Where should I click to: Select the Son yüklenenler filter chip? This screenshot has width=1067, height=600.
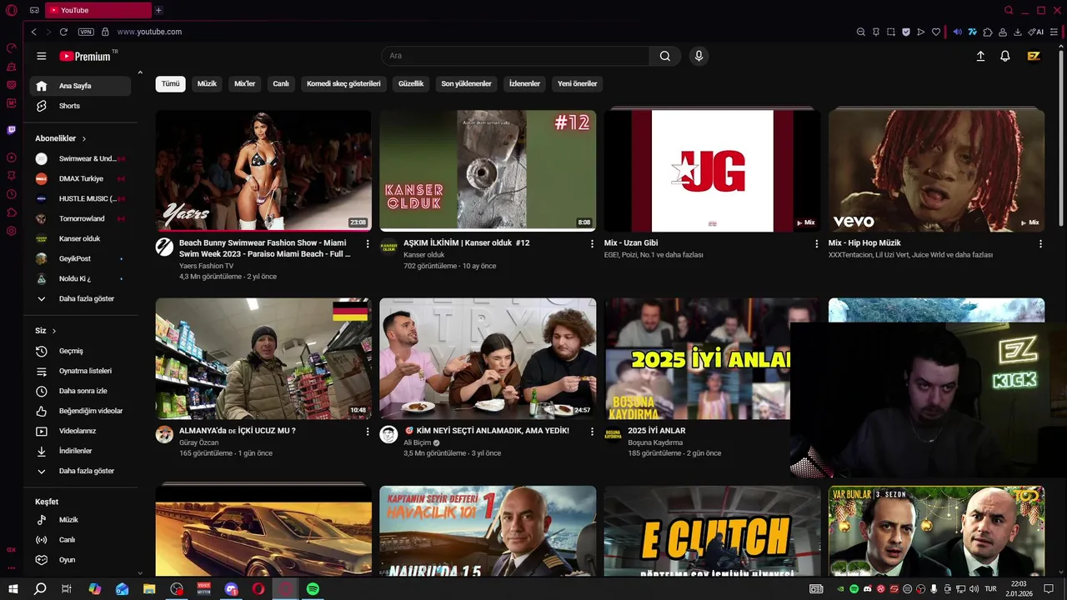coord(466,83)
